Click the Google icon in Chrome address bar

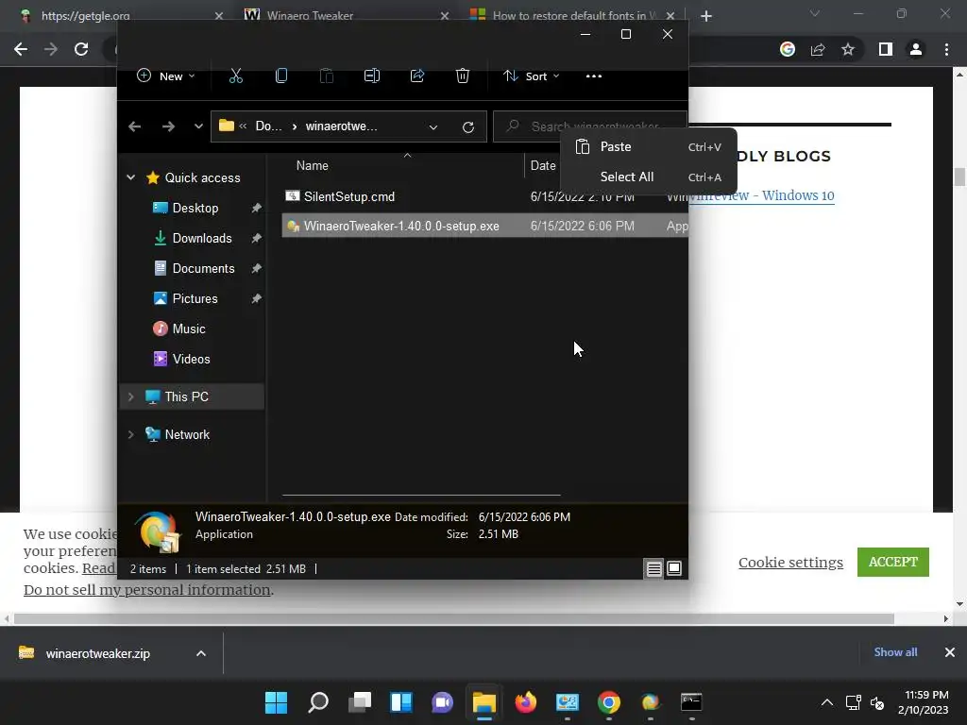[x=788, y=49]
